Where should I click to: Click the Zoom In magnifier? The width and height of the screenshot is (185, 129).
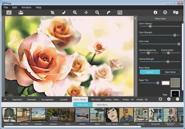[75, 12]
